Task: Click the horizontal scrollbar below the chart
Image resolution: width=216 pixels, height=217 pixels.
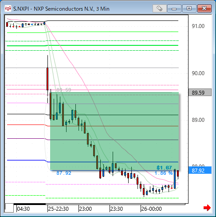Action: click(x=99, y=204)
